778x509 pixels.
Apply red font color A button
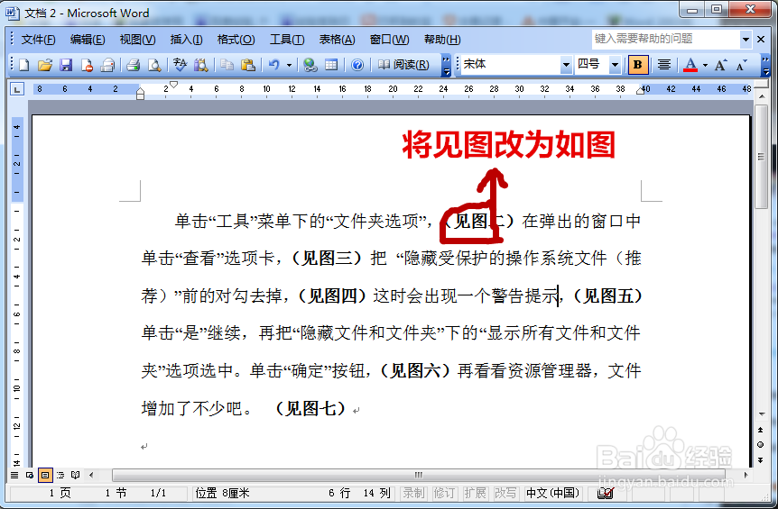pyautogui.click(x=690, y=65)
